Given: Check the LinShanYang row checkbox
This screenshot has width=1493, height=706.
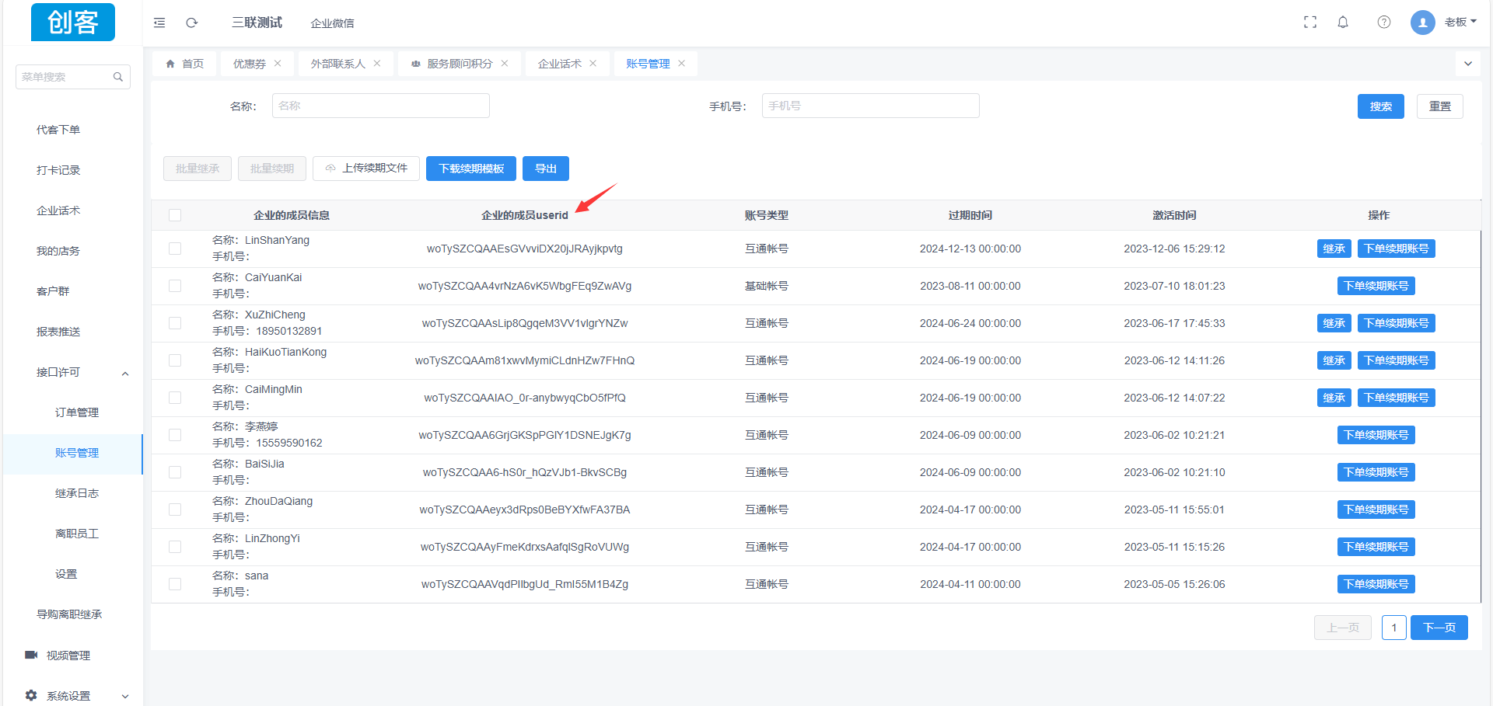Looking at the screenshot, I should (x=175, y=249).
